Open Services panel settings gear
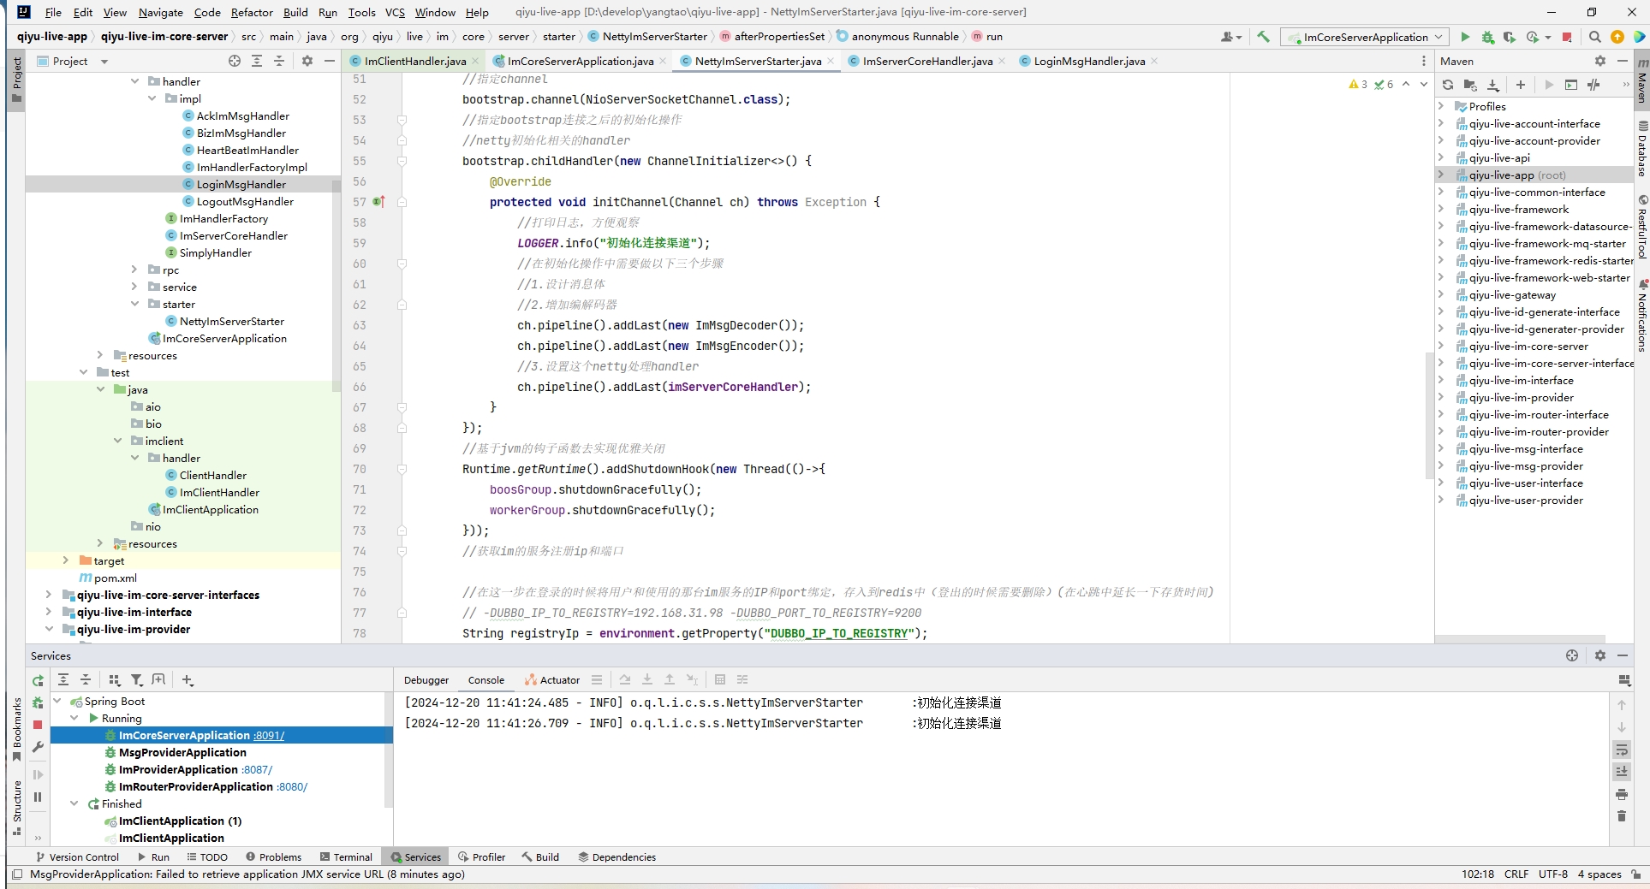The height and width of the screenshot is (889, 1650). [1599, 655]
